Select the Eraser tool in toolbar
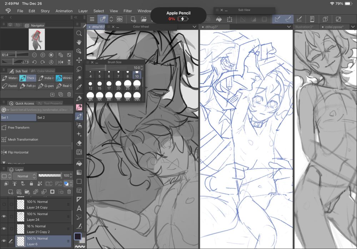This screenshot has height=249, width=357. coord(79,143)
